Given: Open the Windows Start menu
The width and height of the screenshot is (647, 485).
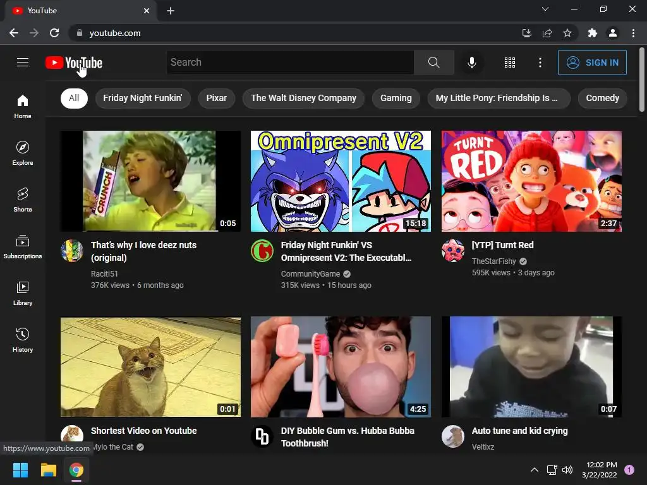Looking at the screenshot, I should point(20,470).
